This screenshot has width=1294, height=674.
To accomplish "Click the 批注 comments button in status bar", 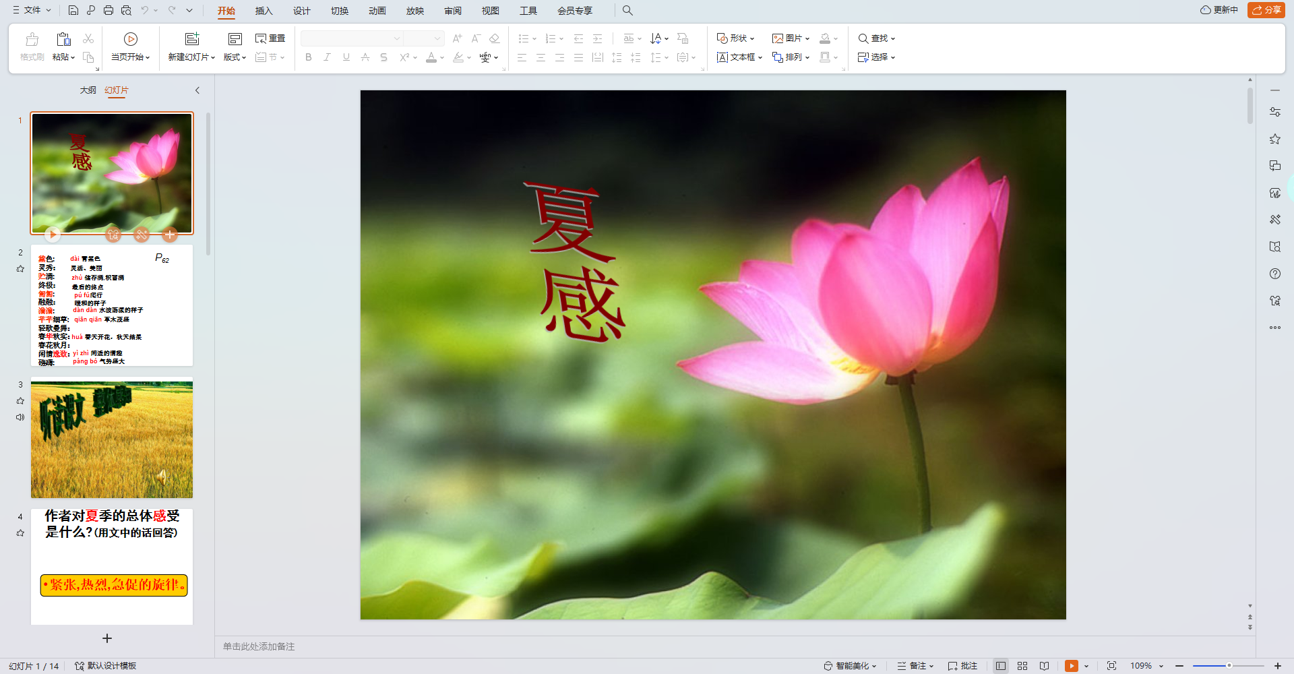I will pos(962,666).
